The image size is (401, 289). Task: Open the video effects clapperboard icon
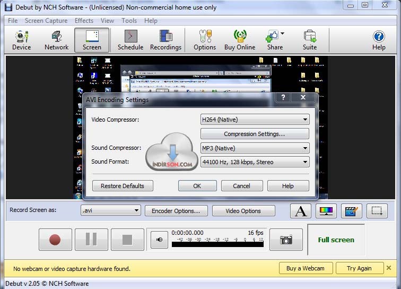[351, 211]
